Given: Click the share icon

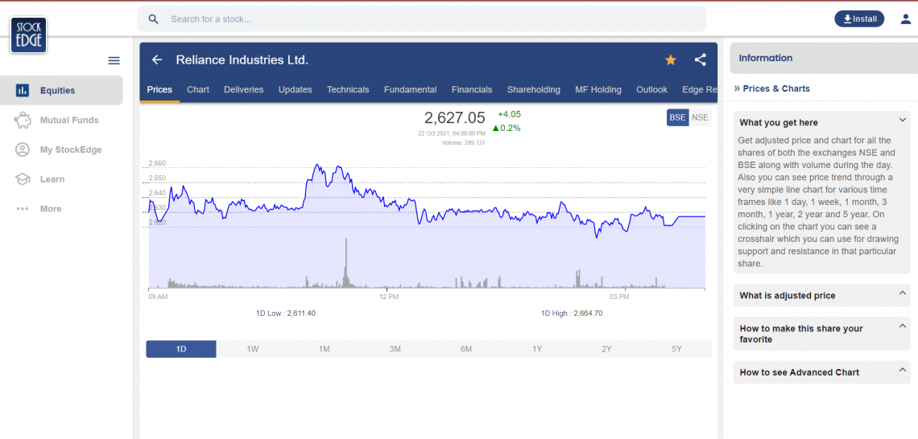Looking at the screenshot, I should coord(701,59).
